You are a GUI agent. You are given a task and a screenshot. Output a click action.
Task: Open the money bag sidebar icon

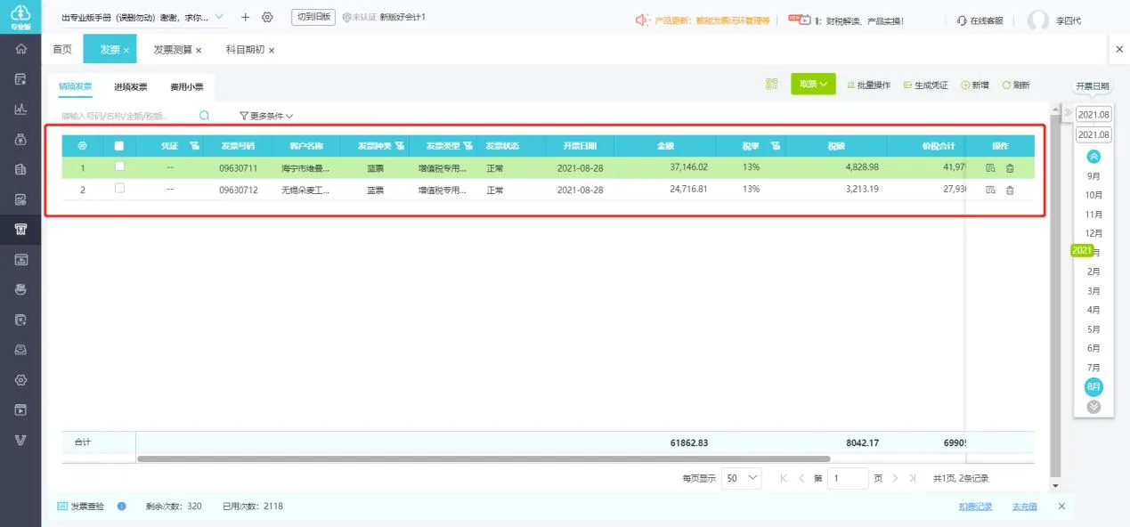(20, 139)
